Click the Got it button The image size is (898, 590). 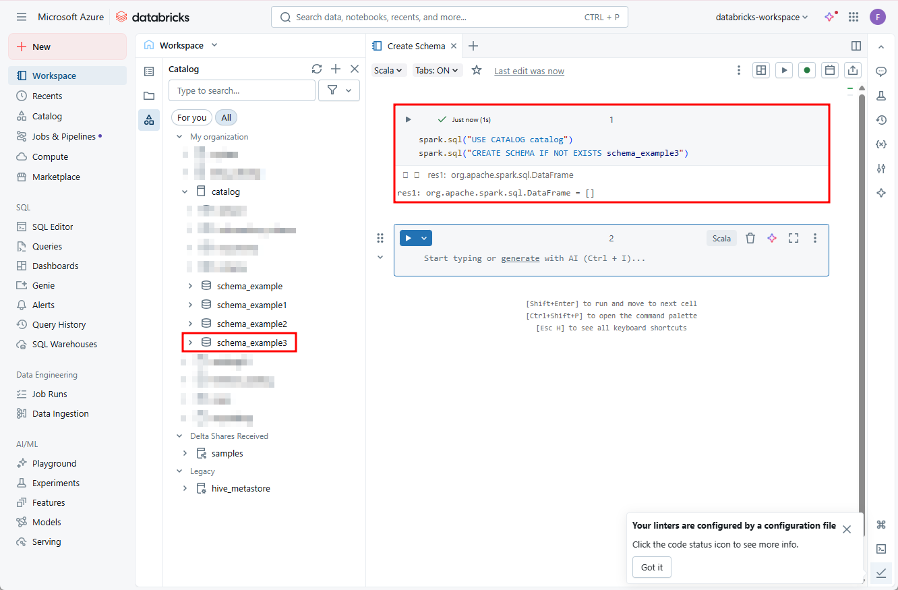click(x=651, y=567)
